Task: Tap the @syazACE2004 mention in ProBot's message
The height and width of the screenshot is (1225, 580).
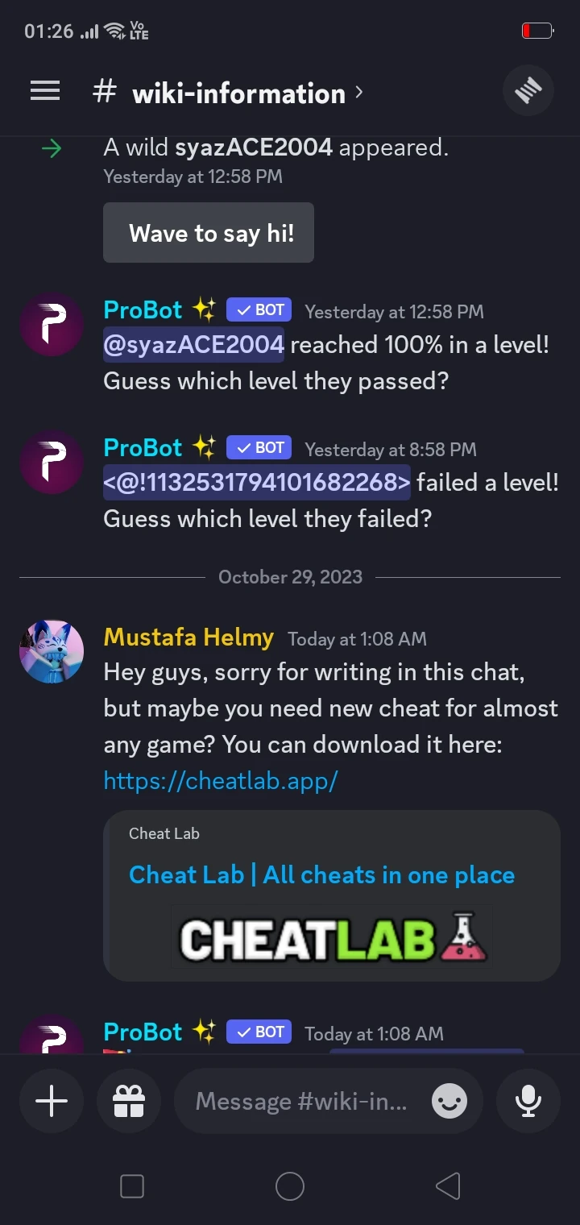Action: point(193,344)
